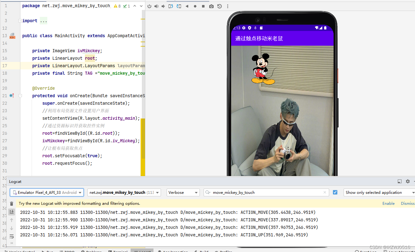Raise the emulator volume

[156, 6]
